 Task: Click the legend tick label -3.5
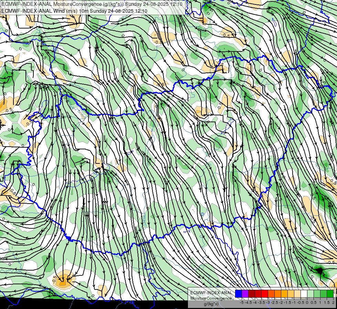point(261,302)
